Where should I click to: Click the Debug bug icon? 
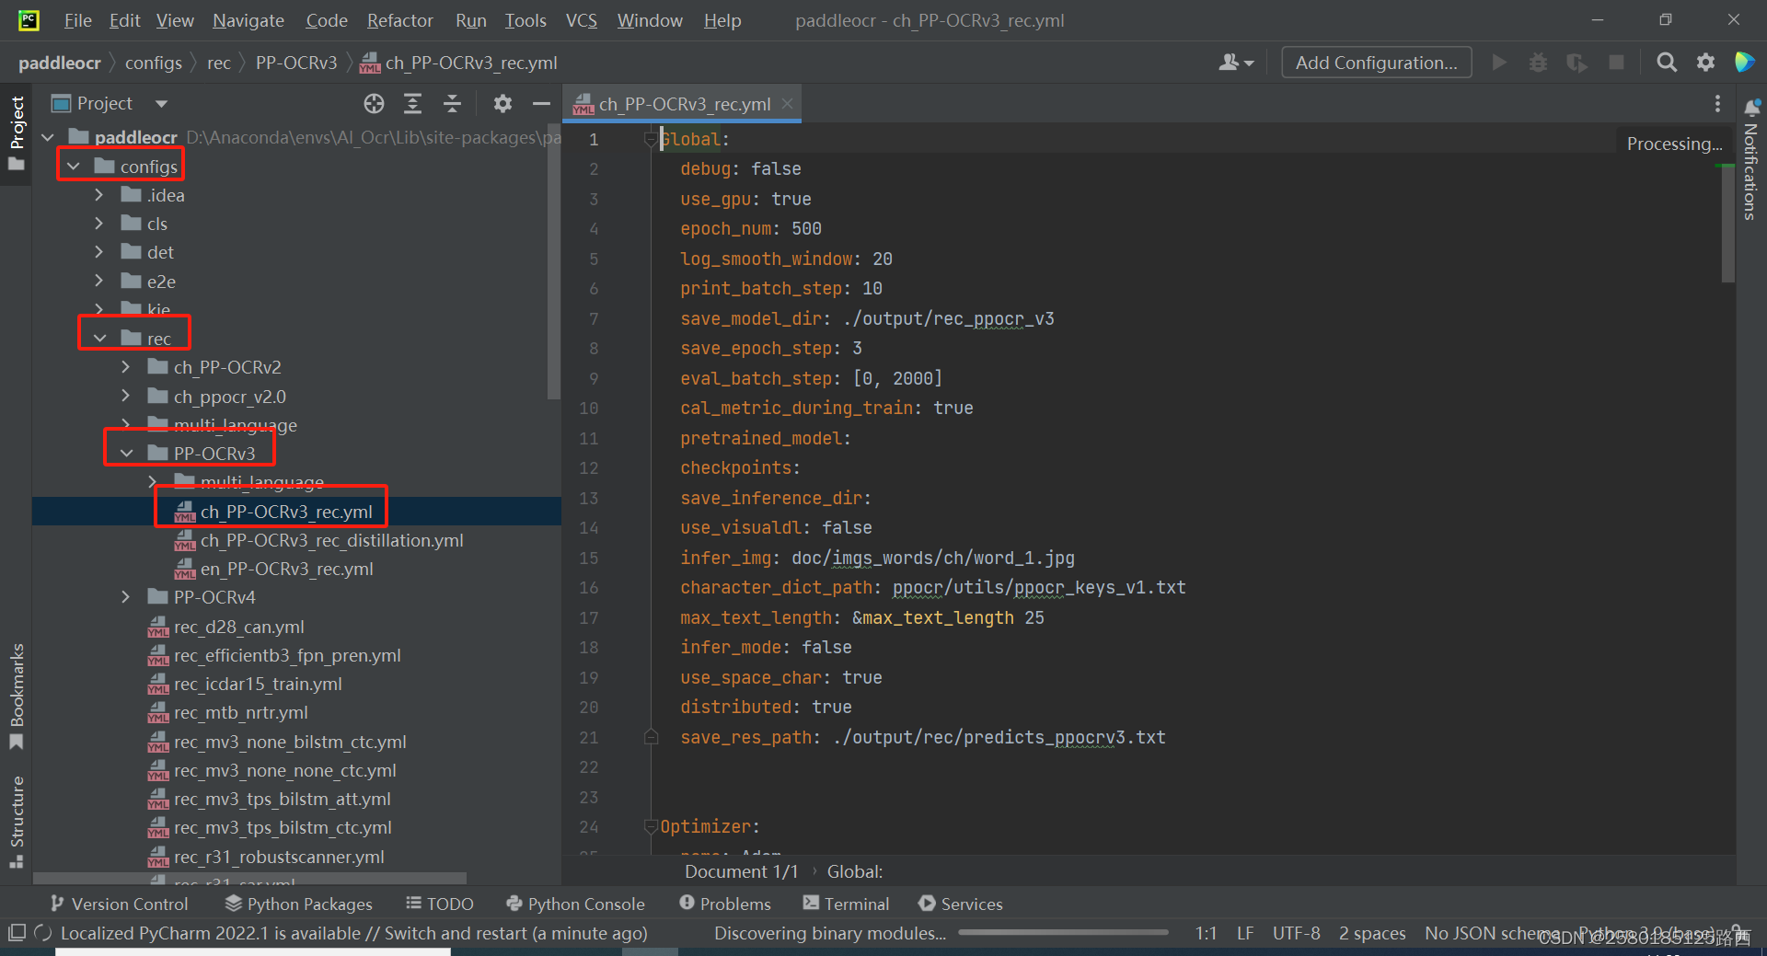point(1538,63)
